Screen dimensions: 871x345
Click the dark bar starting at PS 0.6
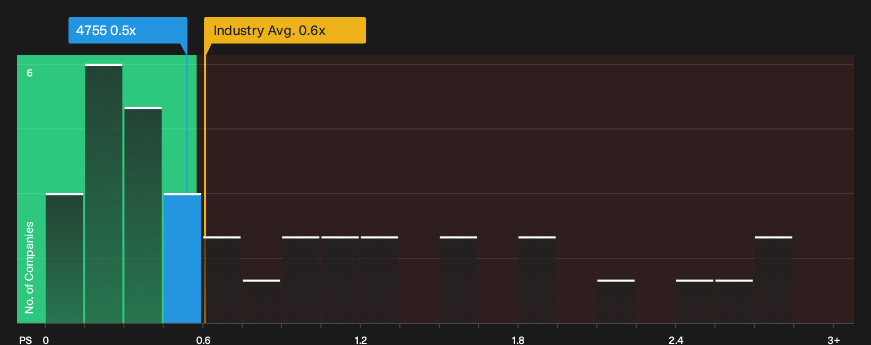click(x=222, y=280)
